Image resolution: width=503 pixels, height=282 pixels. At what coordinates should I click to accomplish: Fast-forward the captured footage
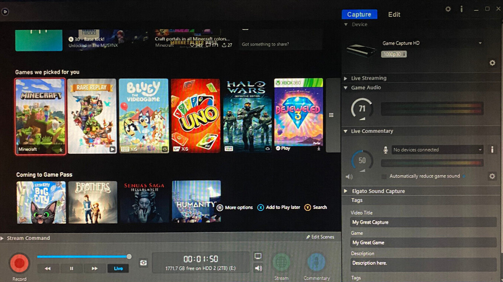point(95,268)
